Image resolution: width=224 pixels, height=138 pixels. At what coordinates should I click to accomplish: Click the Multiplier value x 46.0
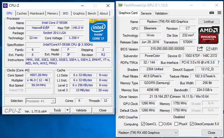pos(38,80)
